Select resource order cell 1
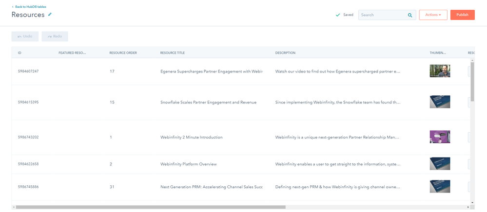Screen dimensions: 487x212 (111, 137)
